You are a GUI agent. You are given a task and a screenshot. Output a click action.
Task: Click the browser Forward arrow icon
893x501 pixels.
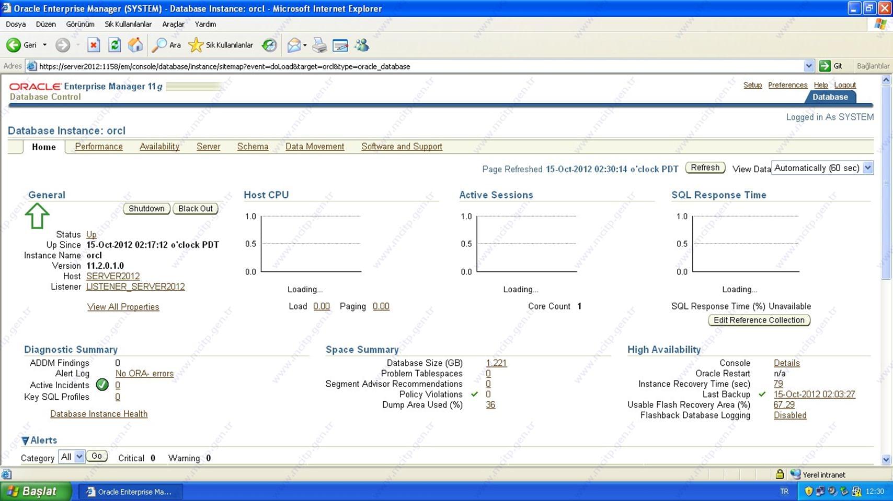tap(63, 45)
